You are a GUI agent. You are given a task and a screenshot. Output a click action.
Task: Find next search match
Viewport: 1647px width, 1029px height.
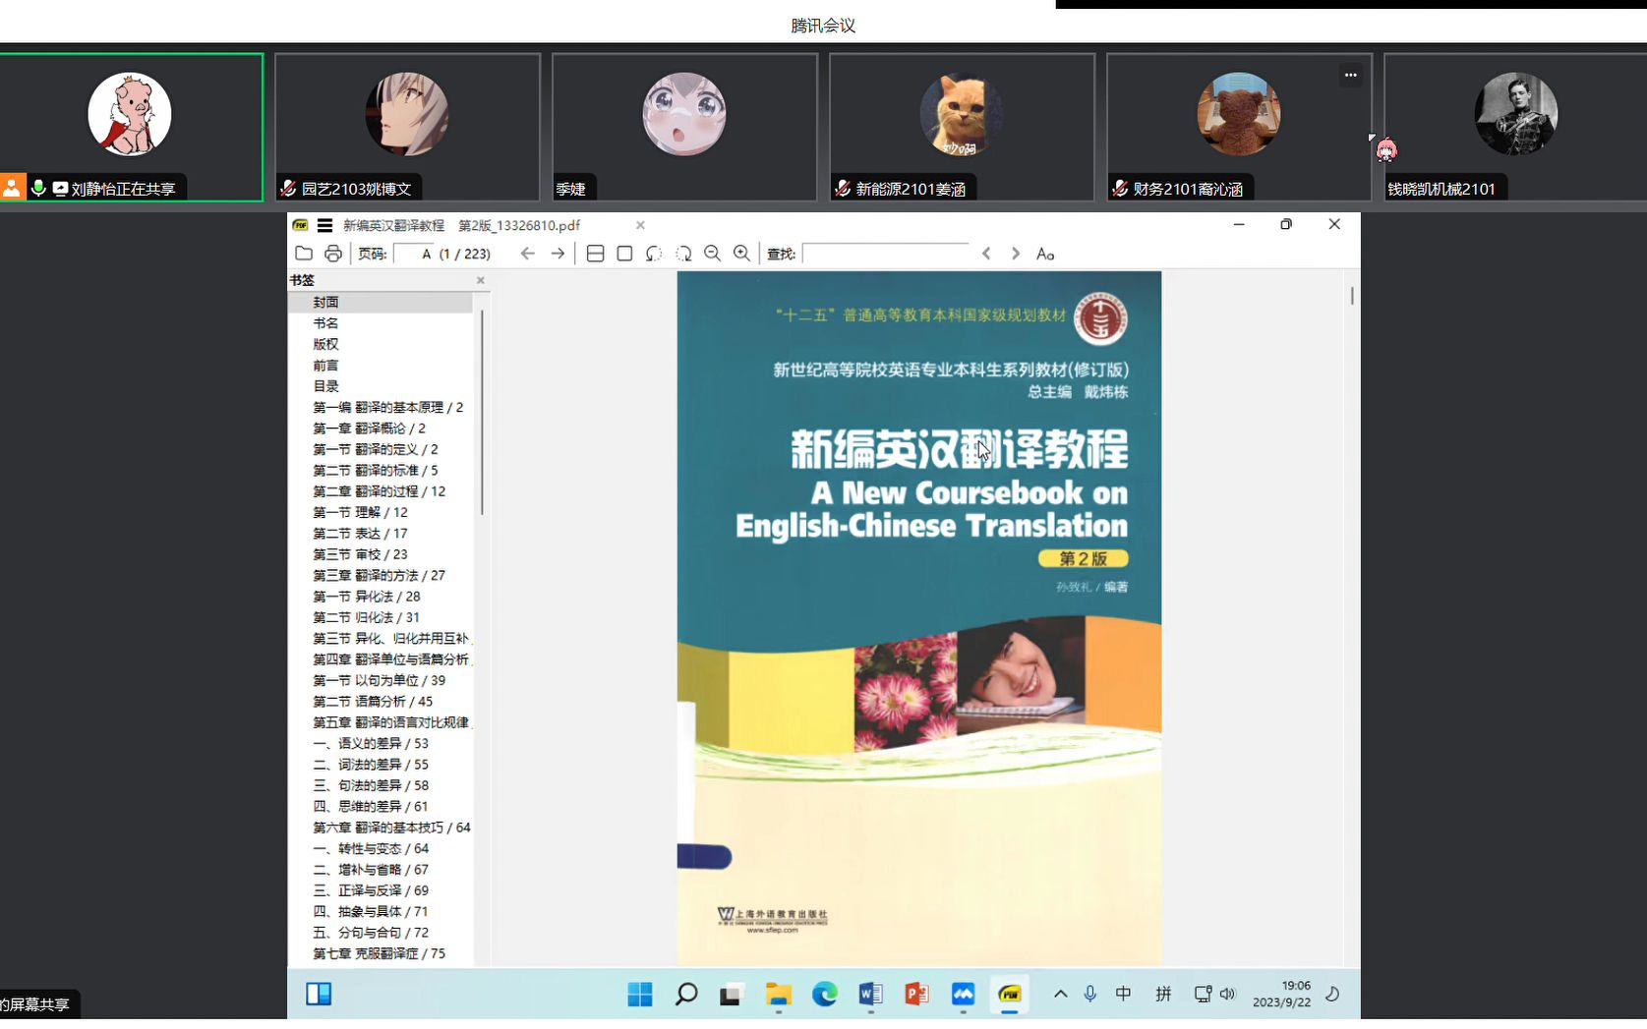click(1016, 254)
